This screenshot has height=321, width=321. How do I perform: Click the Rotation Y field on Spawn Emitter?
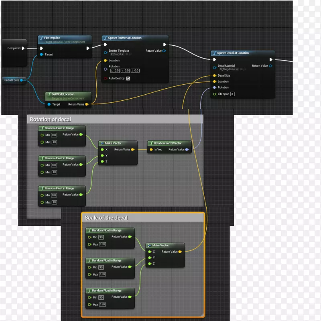126,71
